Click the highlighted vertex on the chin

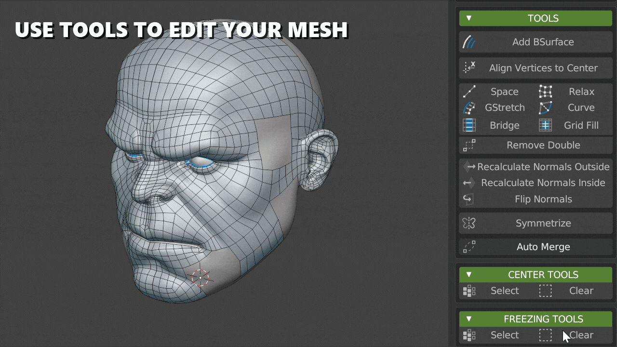tap(200, 278)
